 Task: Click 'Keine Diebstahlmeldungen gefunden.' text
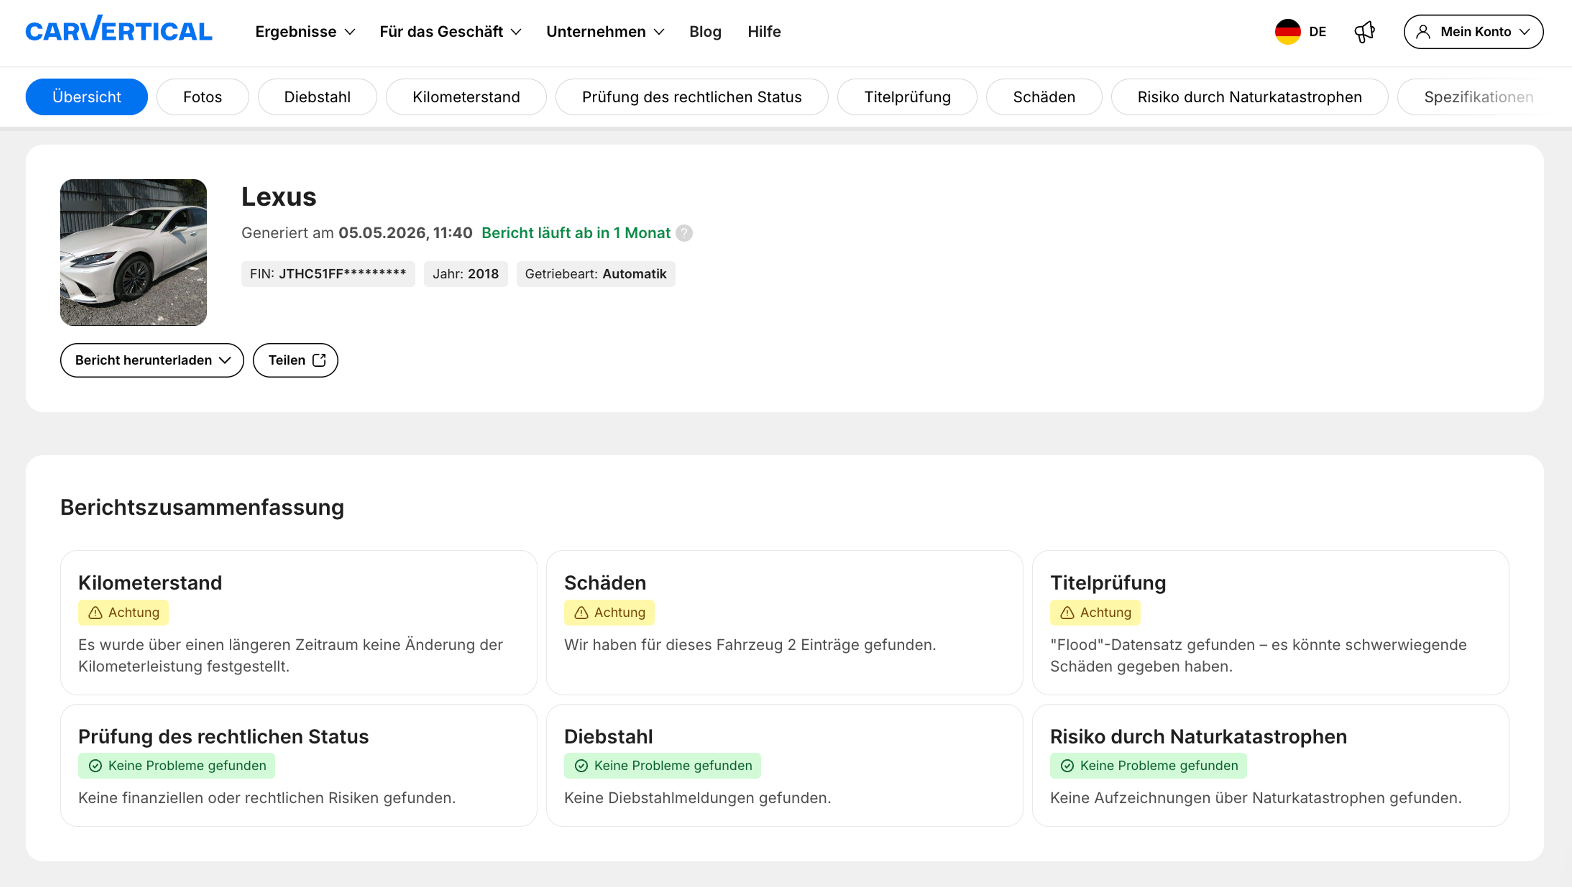pyautogui.click(x=697, y=797)
